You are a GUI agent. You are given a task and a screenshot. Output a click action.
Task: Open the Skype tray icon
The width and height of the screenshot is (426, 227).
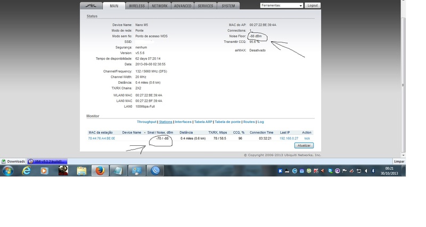330,171
